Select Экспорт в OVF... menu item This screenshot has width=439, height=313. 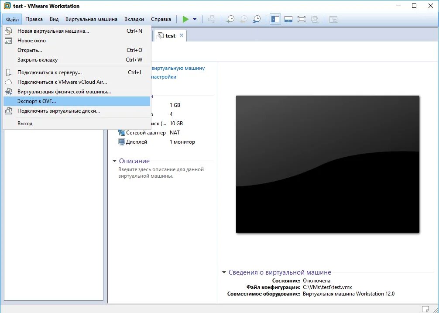pos(77,101)
